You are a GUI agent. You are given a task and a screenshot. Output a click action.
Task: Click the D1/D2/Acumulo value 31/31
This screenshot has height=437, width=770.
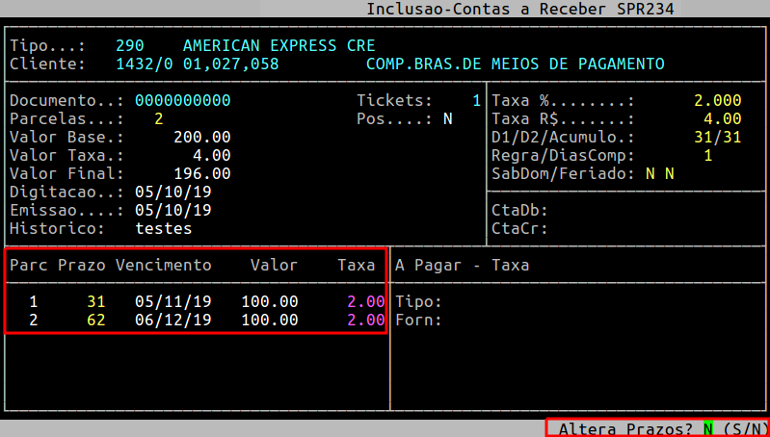pos(716,137)
